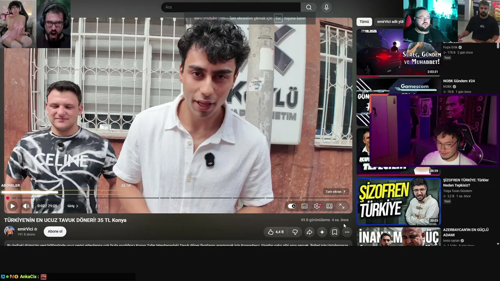Open the 'NOBK Gündem #24' video title
The image size is (500, 281).
[x=459, y=81]
